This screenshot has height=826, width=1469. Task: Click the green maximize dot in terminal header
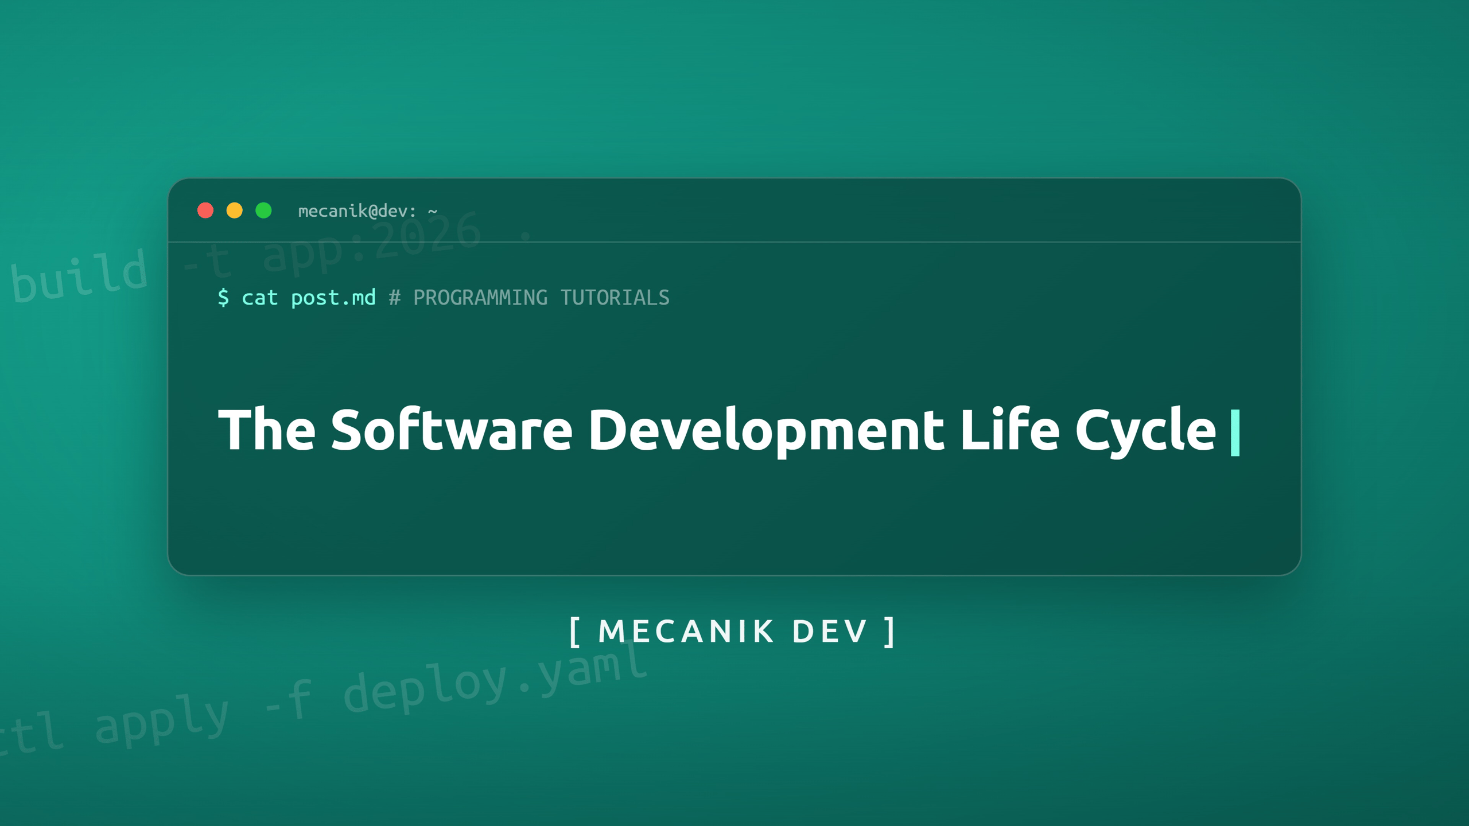pyautogui.click(x=263, y=211)
